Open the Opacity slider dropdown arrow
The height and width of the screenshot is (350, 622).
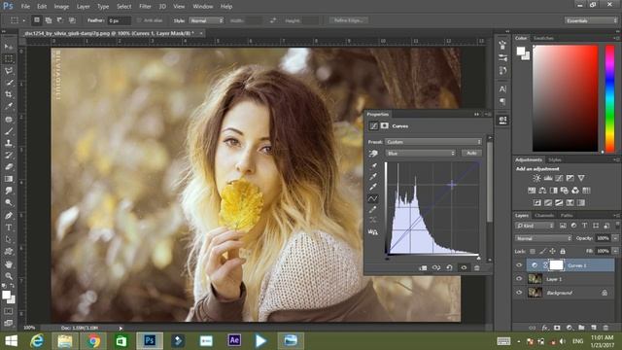pos(615,238)
